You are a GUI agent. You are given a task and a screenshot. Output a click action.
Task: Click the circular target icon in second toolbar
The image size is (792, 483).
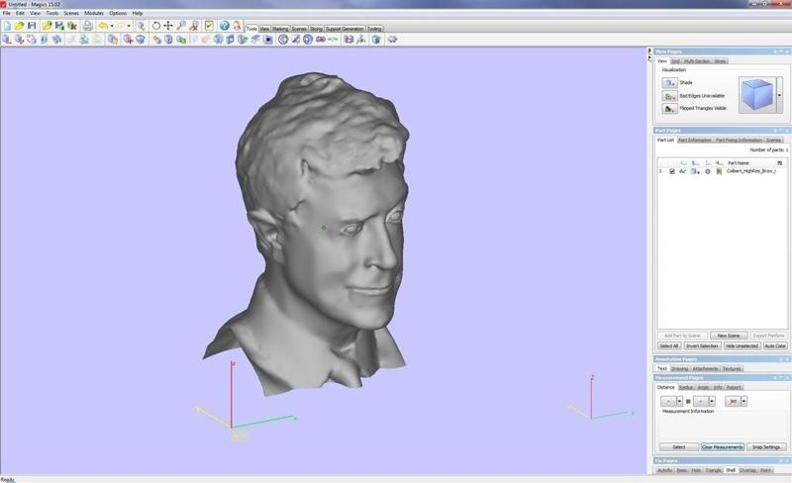tap(283, 40)
